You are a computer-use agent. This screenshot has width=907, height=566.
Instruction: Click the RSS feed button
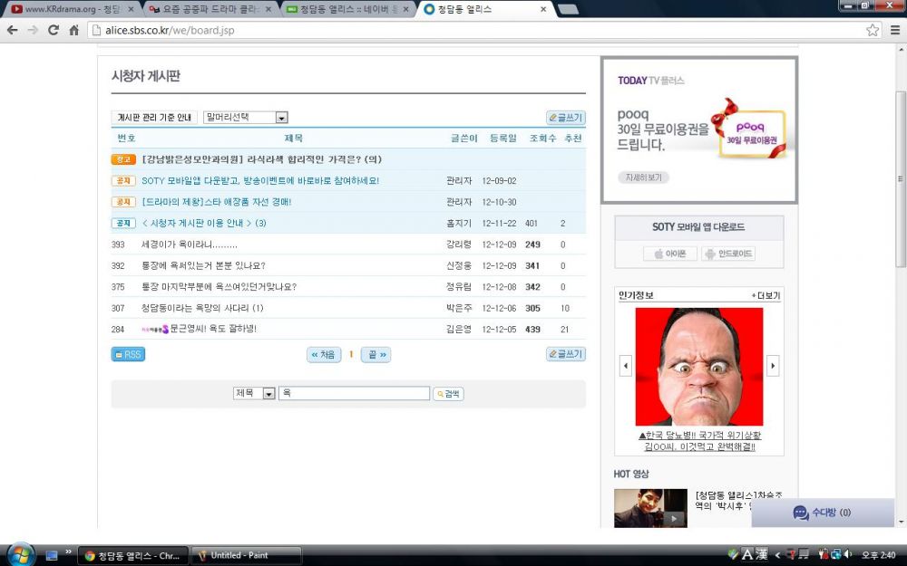tap(128, 354)
